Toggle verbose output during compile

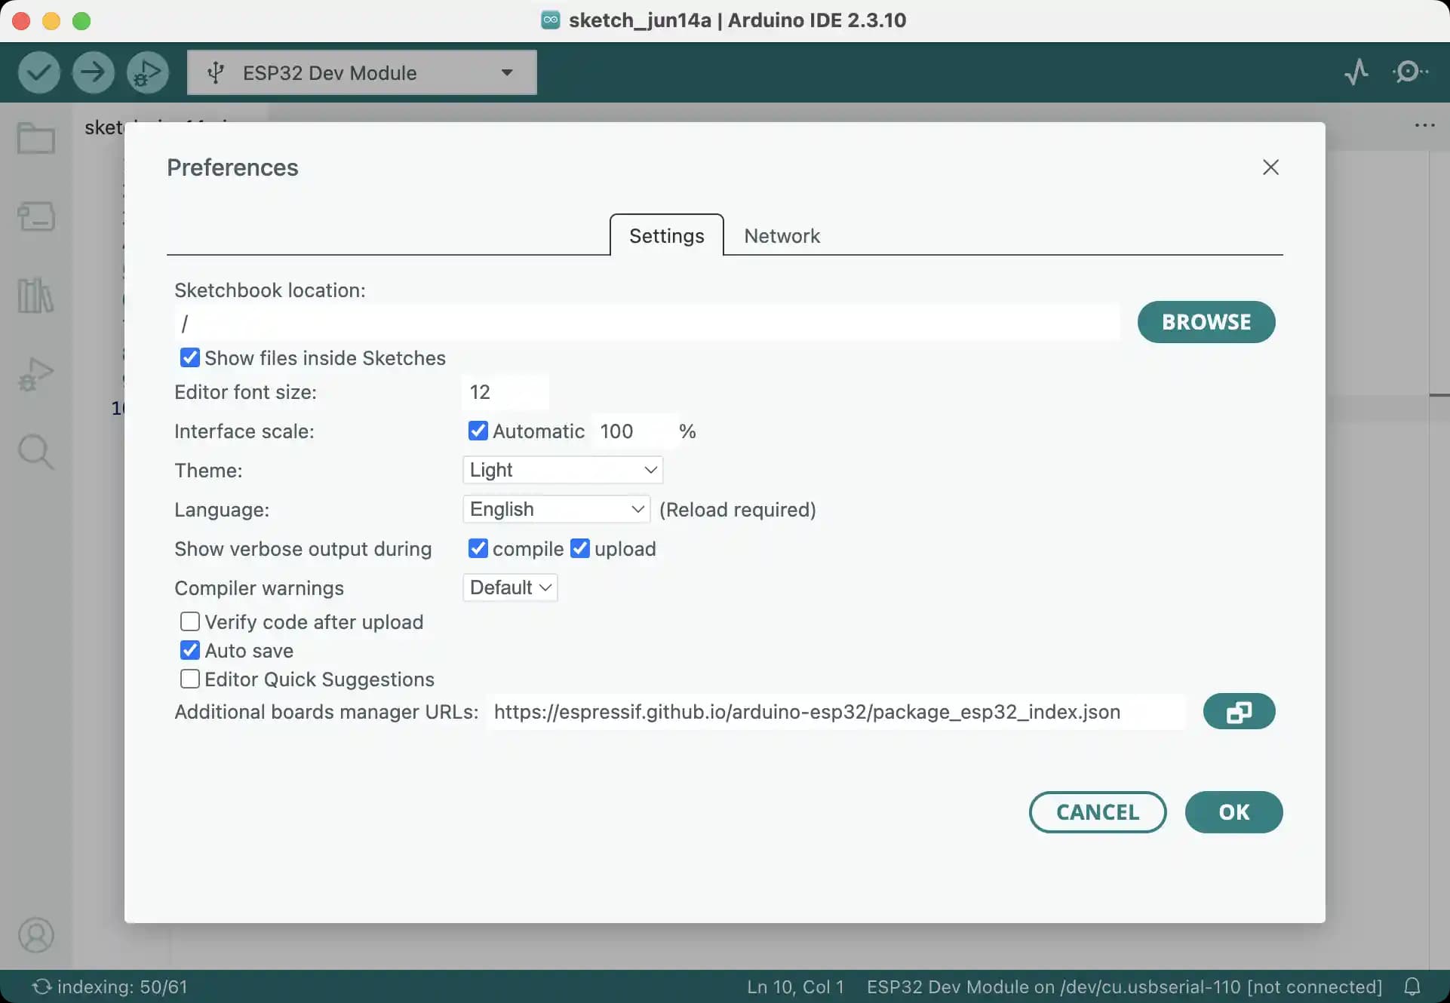(x=478, y=548)
